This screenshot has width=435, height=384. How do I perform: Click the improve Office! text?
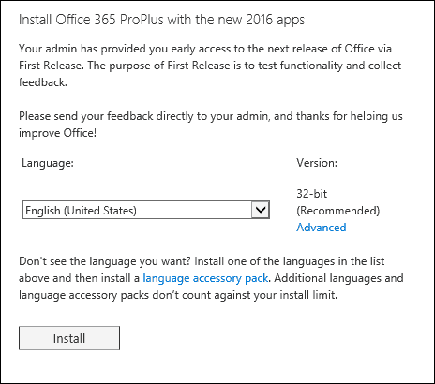coord(57,133)
